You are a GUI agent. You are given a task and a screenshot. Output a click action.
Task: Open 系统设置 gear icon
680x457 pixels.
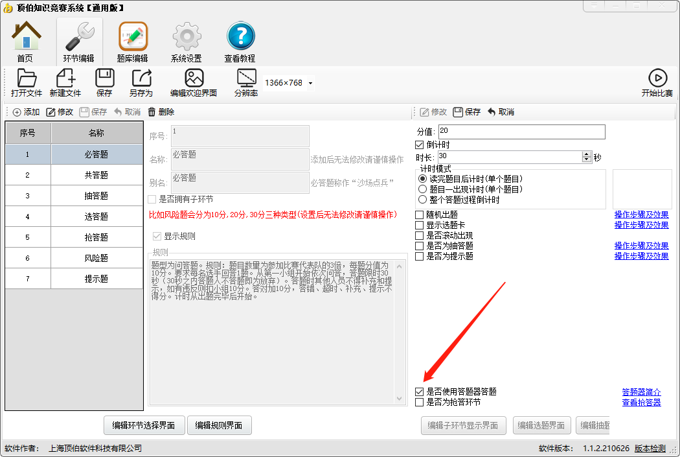tap(187, 41)
